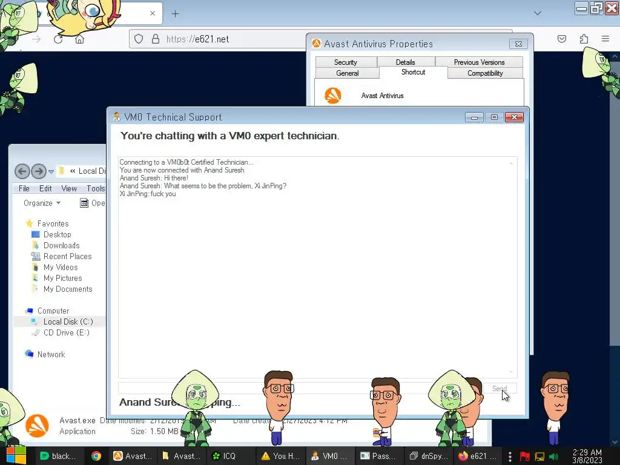Viewport: 620px width, 465px height.
Task: Open the Firefox hamburger menu
Action: tap(605, 39)
